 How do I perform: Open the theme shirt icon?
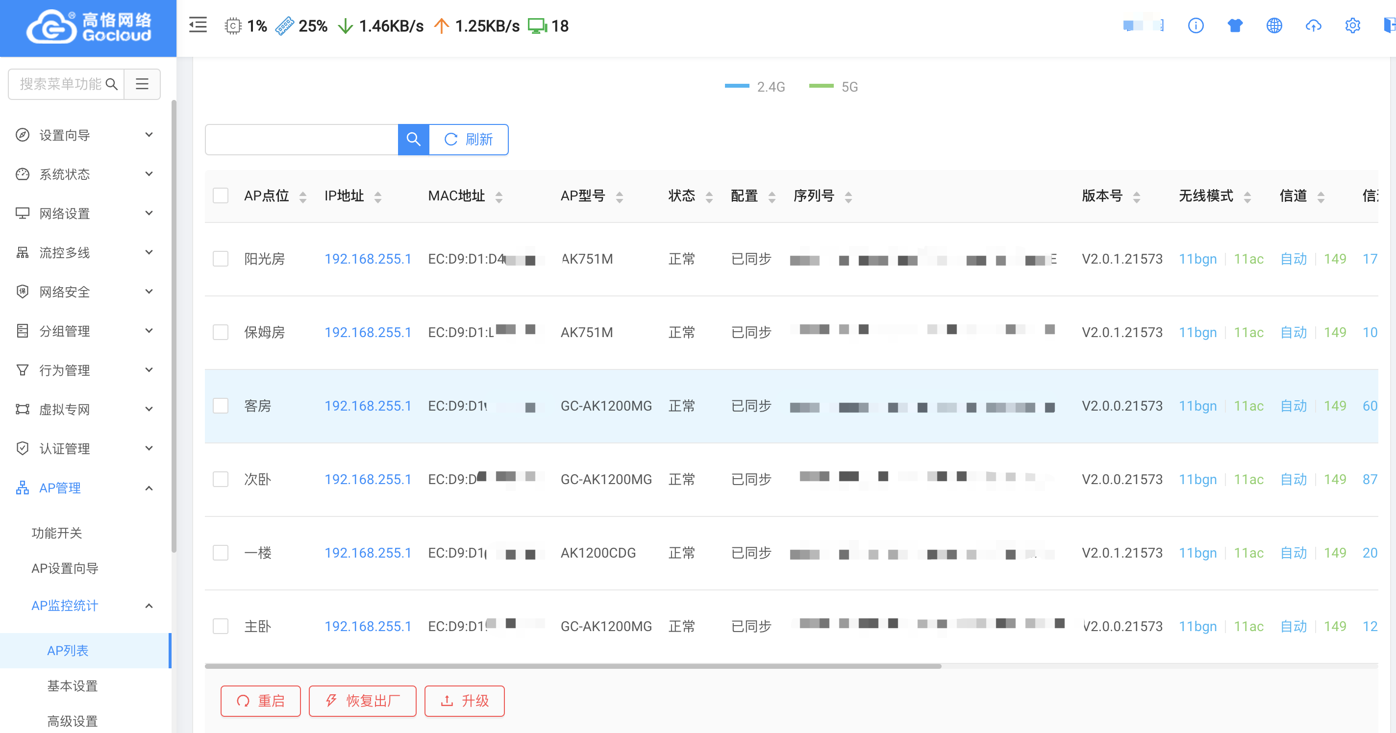pyautogui.click(x=1235, y=25)
